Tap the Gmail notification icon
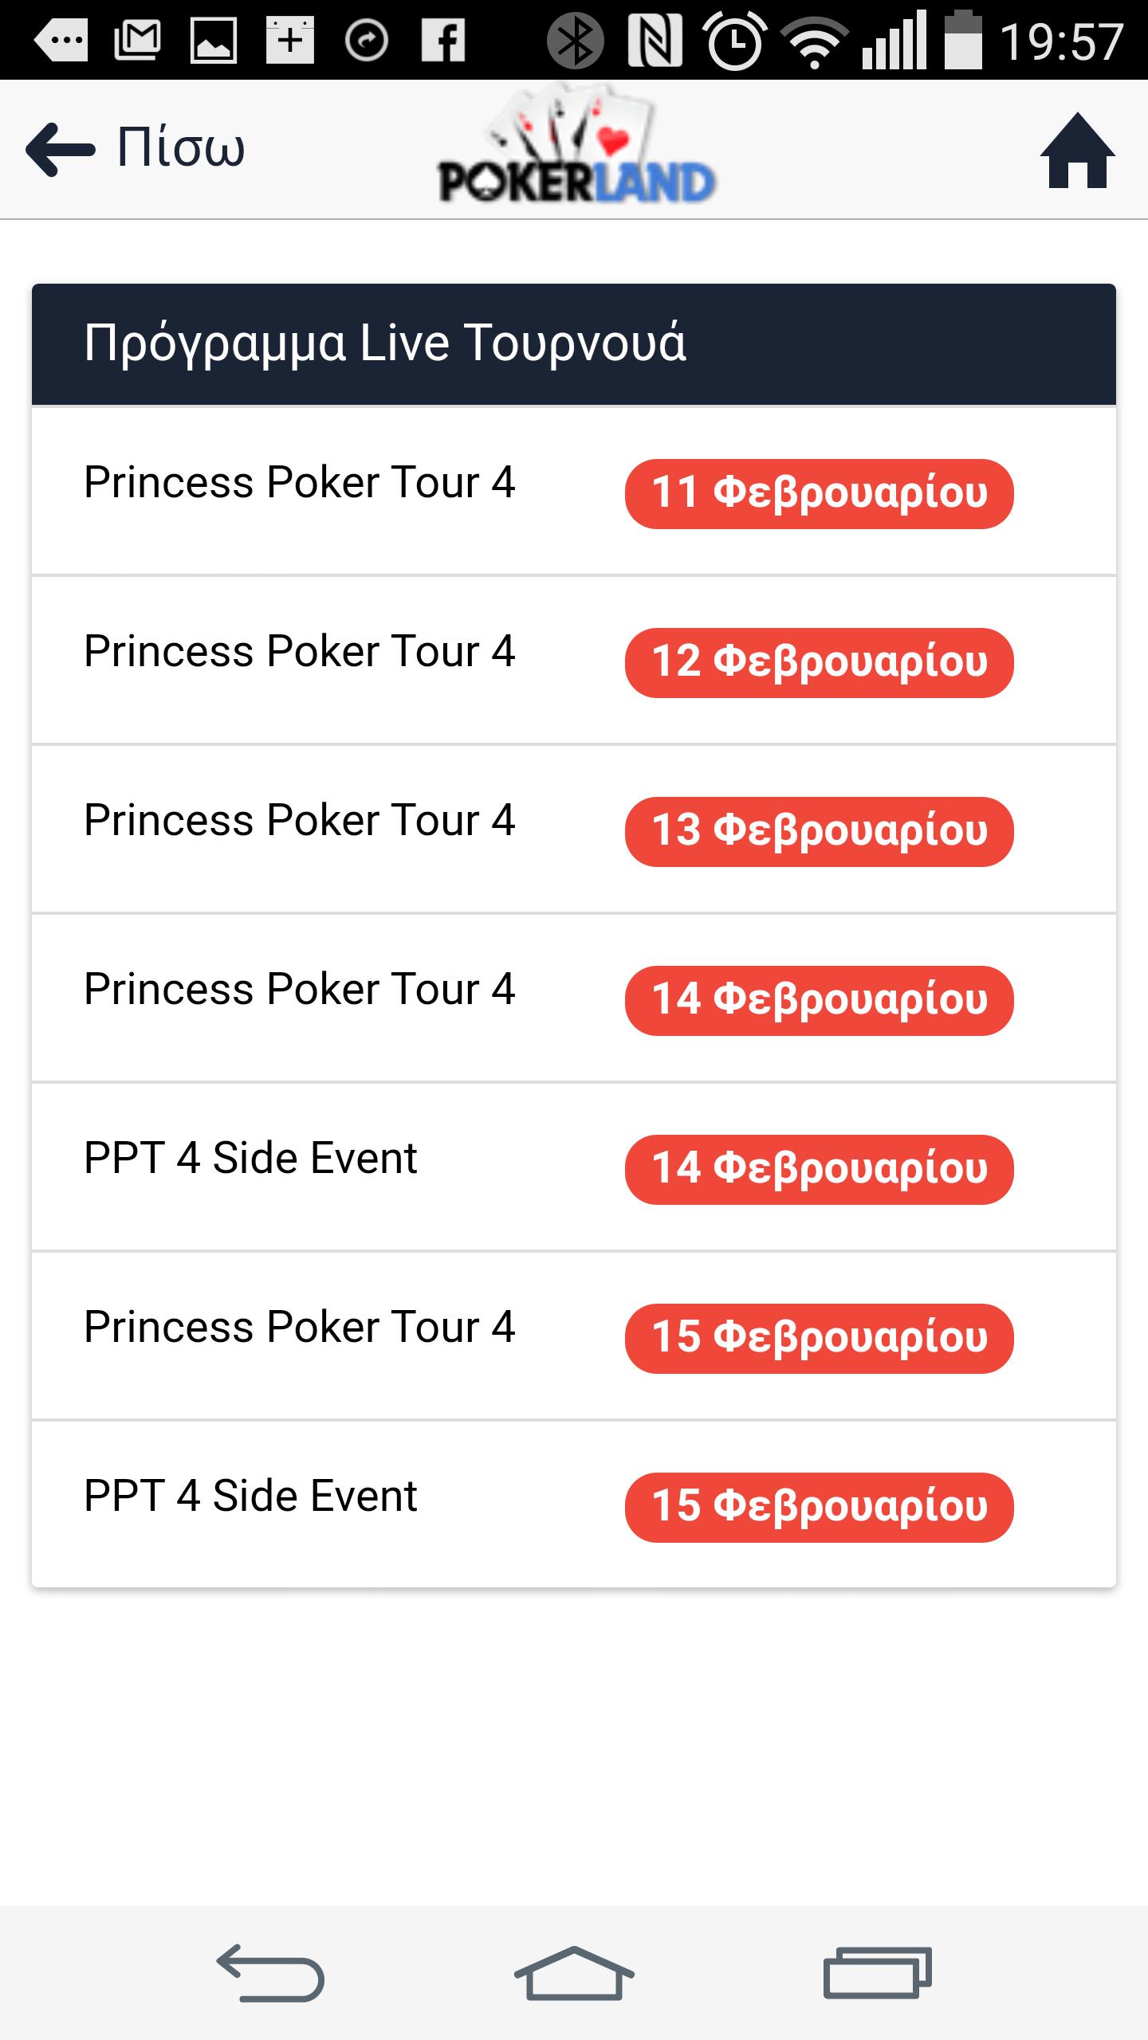Screen dimensions: 1148x2040 pos(137,41)
